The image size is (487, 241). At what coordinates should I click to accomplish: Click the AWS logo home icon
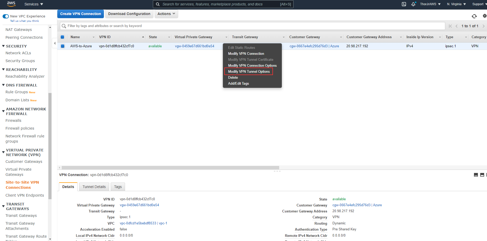pyautogui.click(x=11, y=4)
